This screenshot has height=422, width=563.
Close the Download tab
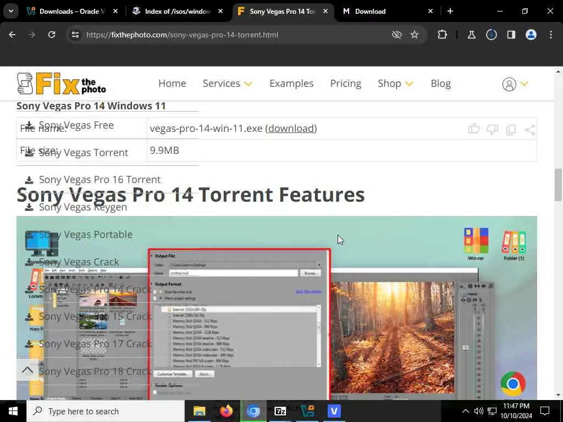point(430,11)
